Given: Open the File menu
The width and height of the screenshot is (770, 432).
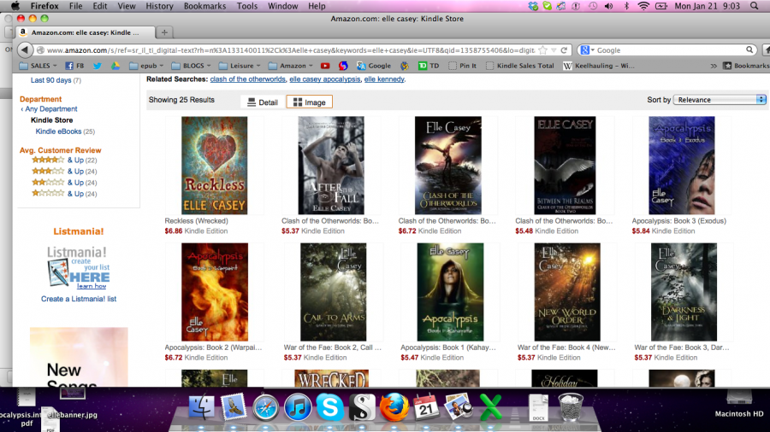Looking at the screenshot, I should 75,6.
